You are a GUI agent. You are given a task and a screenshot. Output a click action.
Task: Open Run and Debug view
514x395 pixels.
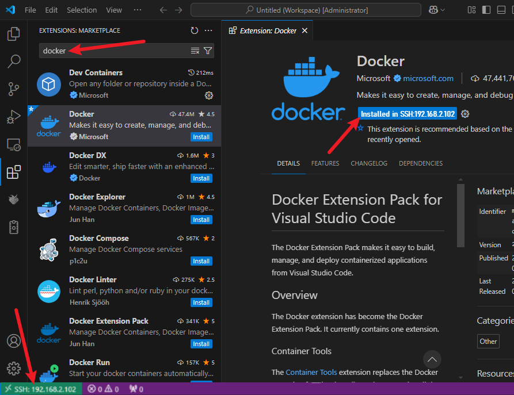[x=13, y=117]
